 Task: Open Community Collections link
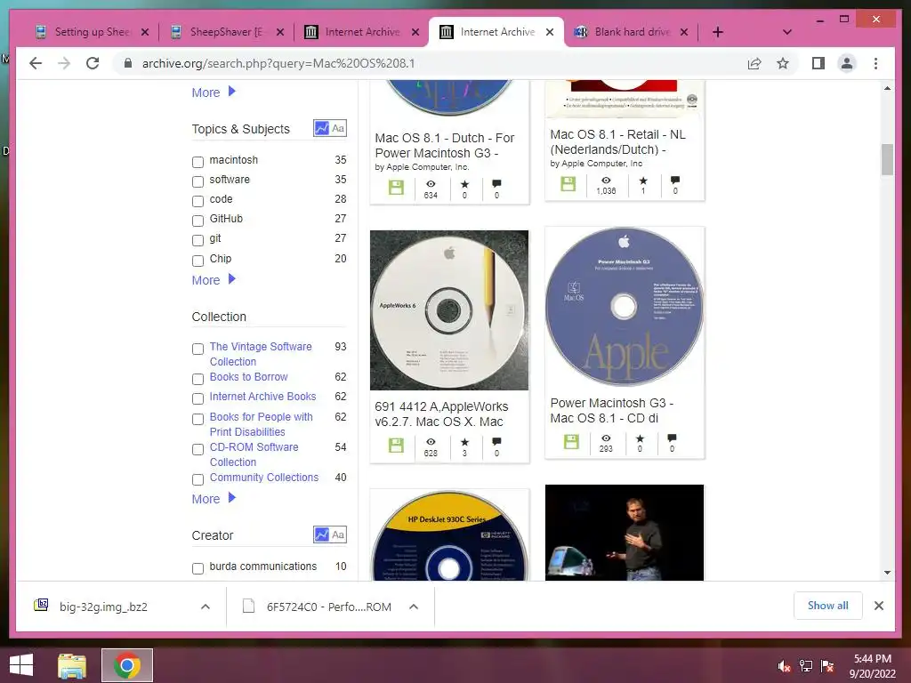coord(263,478)
